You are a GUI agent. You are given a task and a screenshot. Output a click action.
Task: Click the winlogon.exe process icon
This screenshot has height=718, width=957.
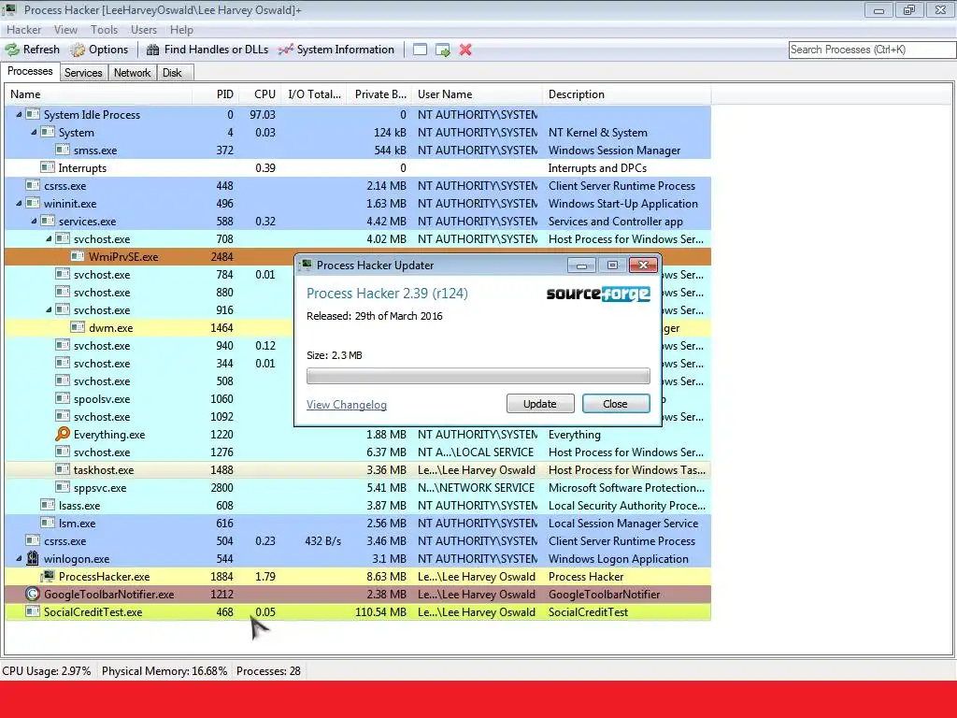point(33,558)
